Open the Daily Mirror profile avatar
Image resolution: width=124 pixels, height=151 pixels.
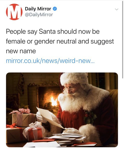(x=14, y=12)
